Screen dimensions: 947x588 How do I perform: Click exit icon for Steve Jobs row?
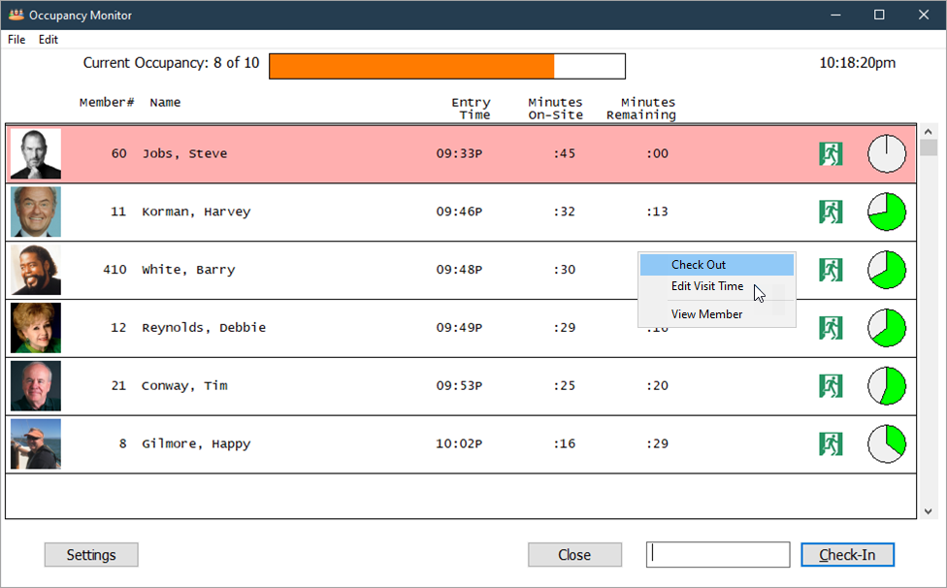(x=830, y=153)
